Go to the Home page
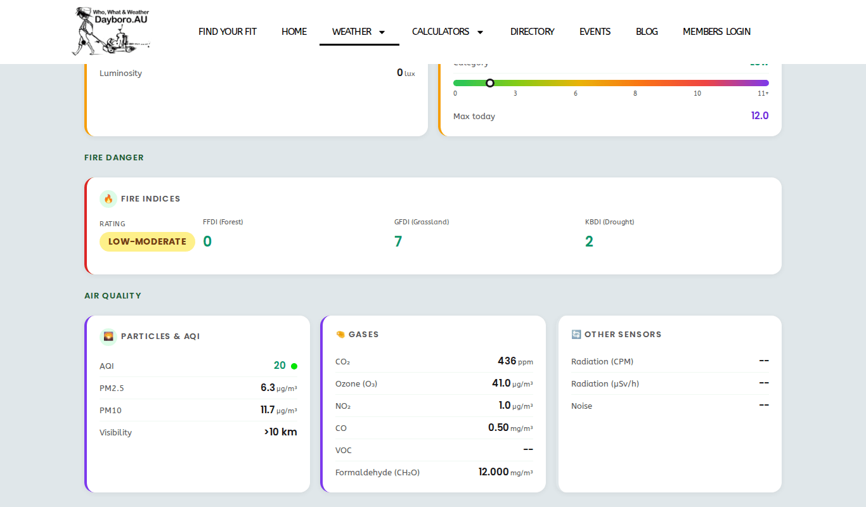866x507 pixels. pos(294,31)
